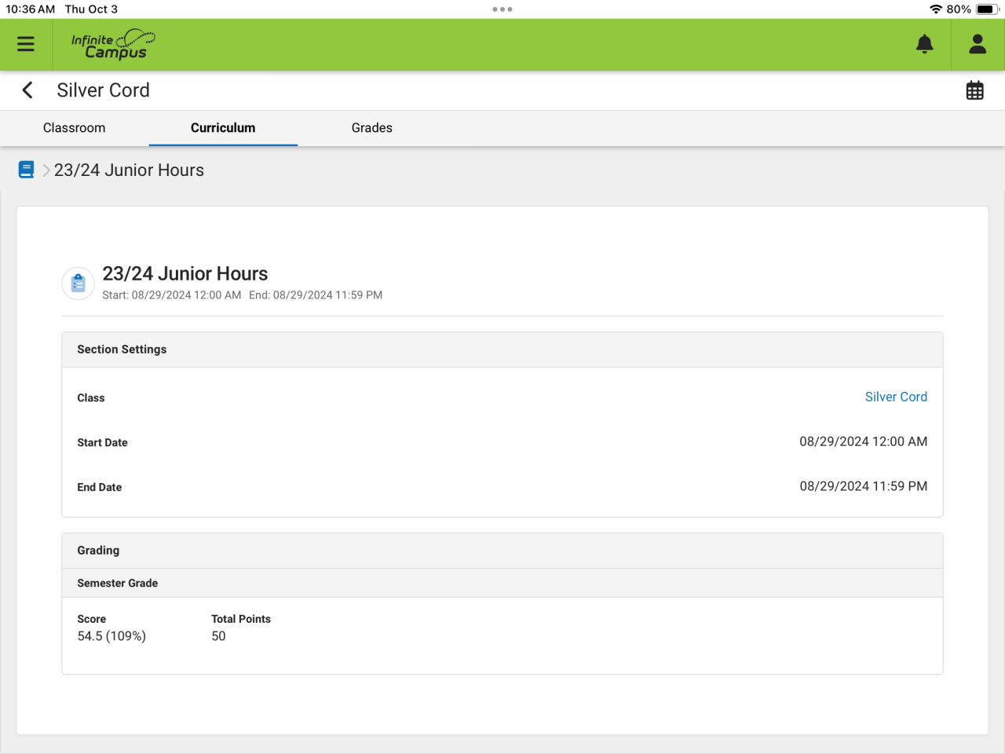
Task: Click the blue curriculum book breadcrumb icon
Action: point(26,170)
